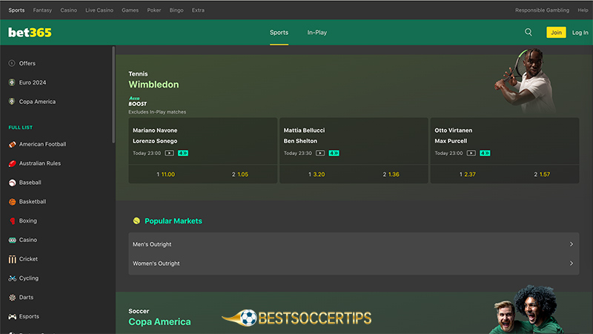Image resolution: width=593 pixels, height=334 pixels.
Task: Select the Basketball icon
Action: click(x=12, y=202)
